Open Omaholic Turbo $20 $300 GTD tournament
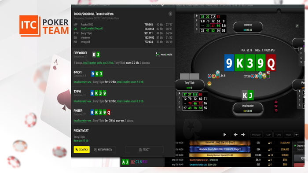Image resolution: width=308 pixels, height=173 pixels. point(203,165)
